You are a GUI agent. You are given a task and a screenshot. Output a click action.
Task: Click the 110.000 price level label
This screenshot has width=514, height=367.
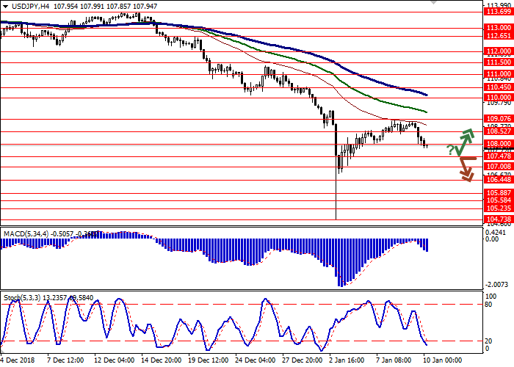[497, 97]
